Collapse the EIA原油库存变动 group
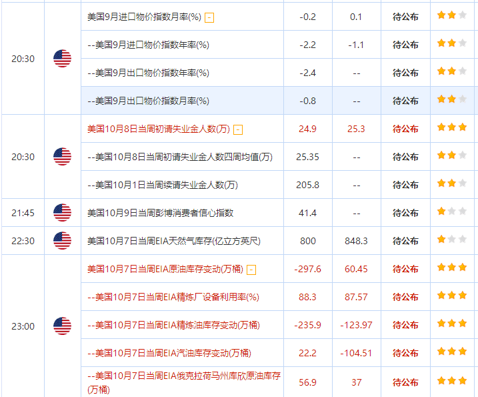The image size is (478, 397). pos(251,270)
